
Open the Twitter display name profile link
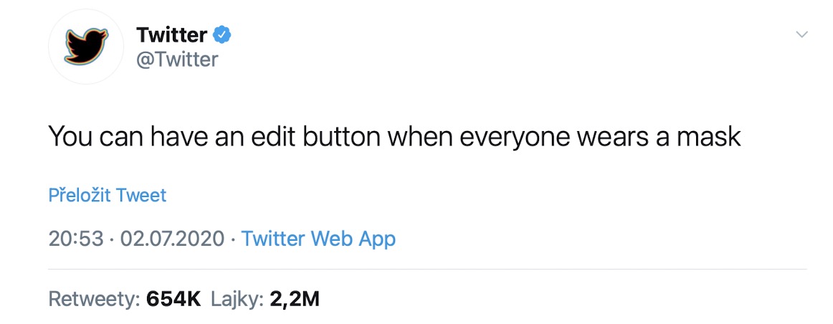click(x=171, y=34)
